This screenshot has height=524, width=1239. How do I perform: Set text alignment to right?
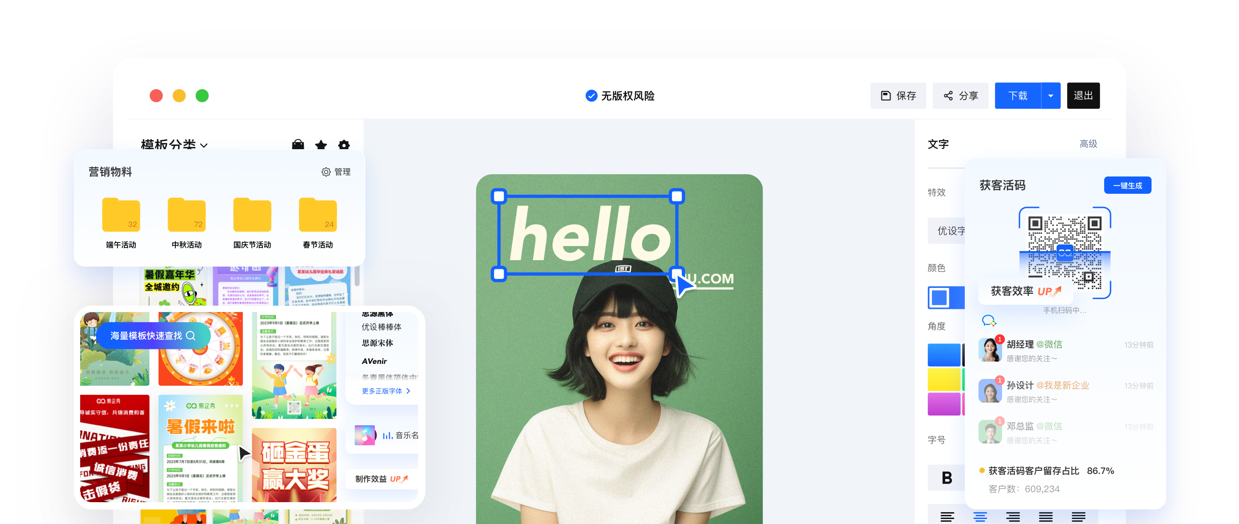[1013, 516]
